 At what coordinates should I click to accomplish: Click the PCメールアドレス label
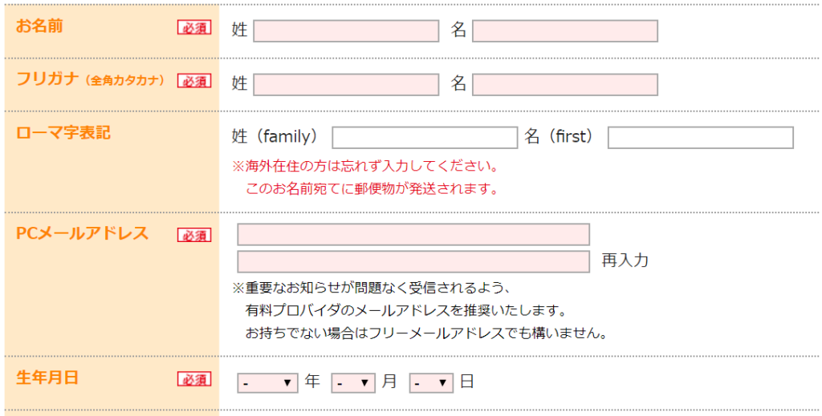pyautogui.click(x=83, y=233)
